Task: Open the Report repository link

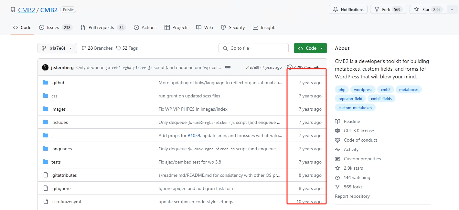Action: point(352,196)
